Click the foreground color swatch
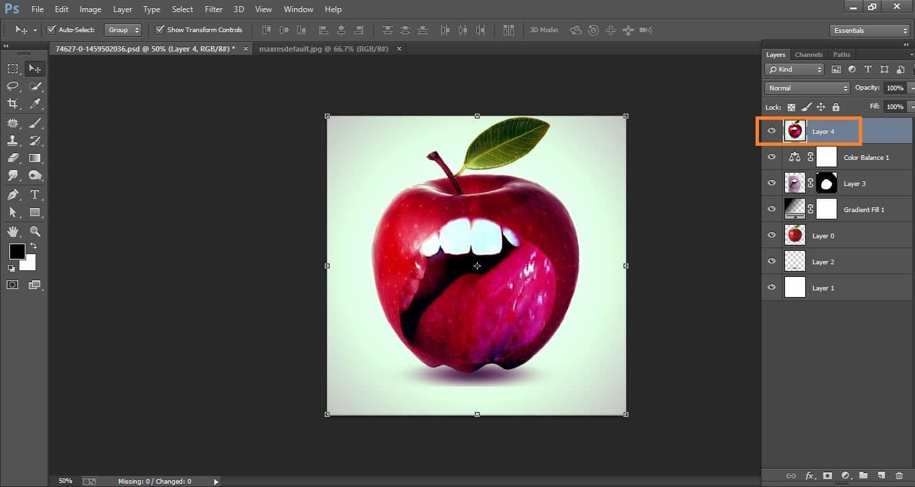Viewport: 915px width, 487px height. point(17,252)
